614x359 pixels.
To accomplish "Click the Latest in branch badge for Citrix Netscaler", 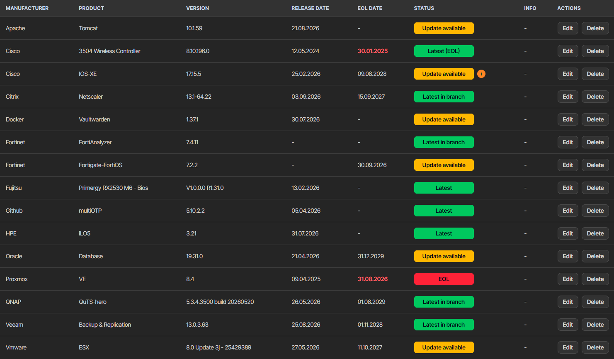I will (444, 97).
